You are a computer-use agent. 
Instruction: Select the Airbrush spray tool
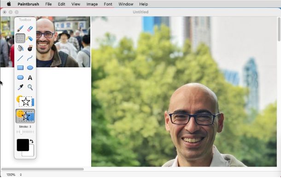click(x=30, y=38)
